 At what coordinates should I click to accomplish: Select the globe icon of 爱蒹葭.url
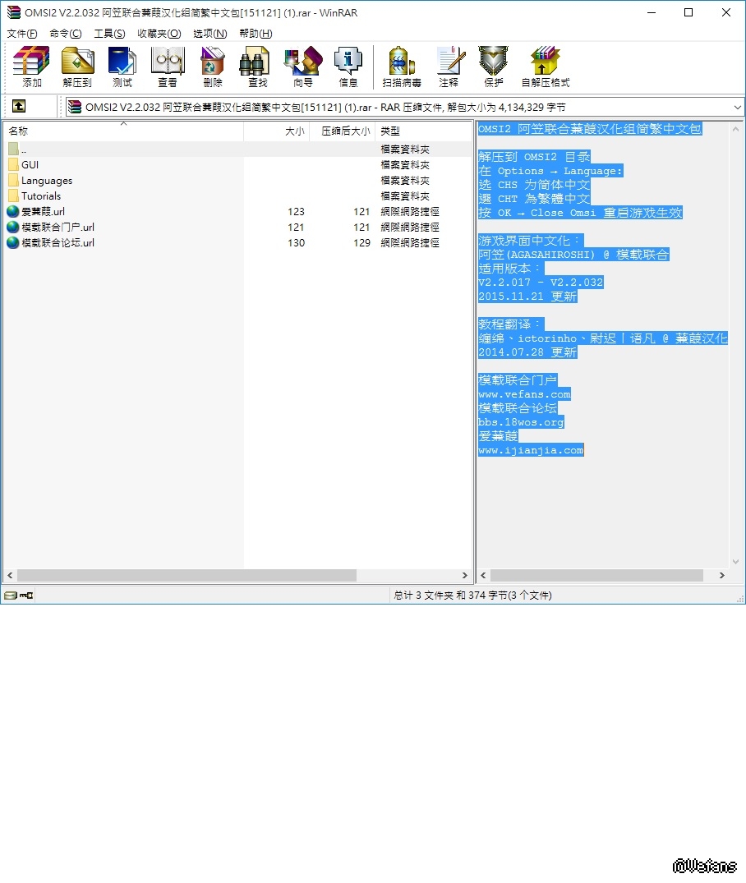coord(13,211)
